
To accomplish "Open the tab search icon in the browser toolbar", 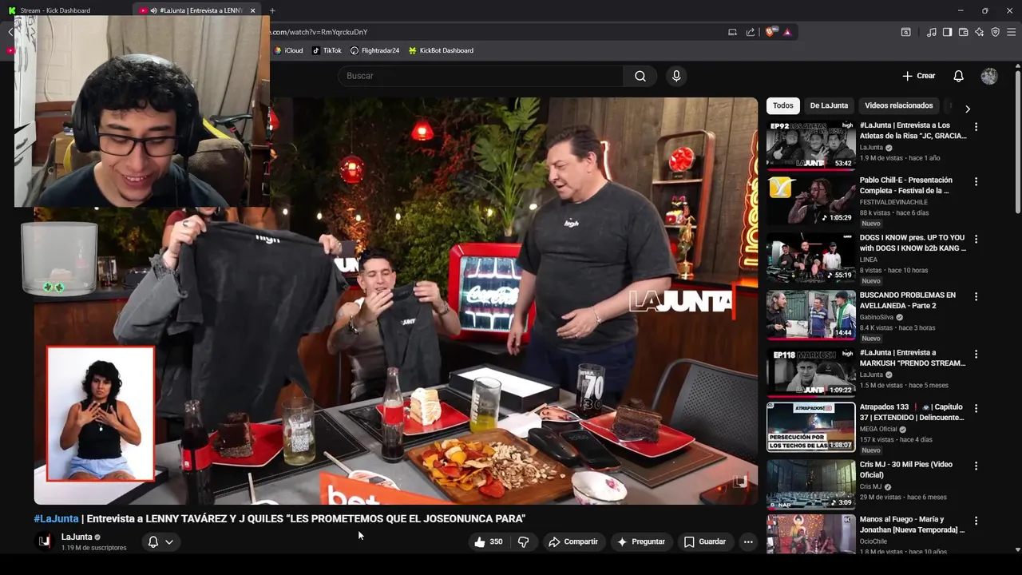I will pos(905,32).
